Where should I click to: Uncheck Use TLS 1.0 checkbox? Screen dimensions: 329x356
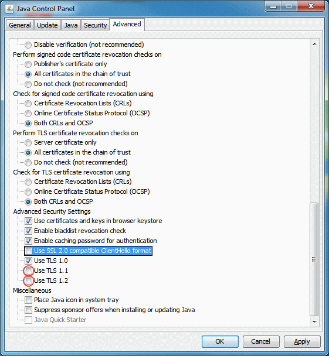(x=28, y=261)
